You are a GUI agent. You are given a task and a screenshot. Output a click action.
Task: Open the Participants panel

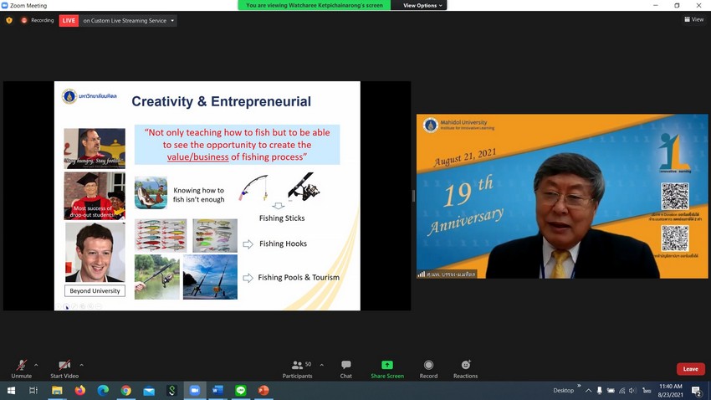tap(297, 368)
